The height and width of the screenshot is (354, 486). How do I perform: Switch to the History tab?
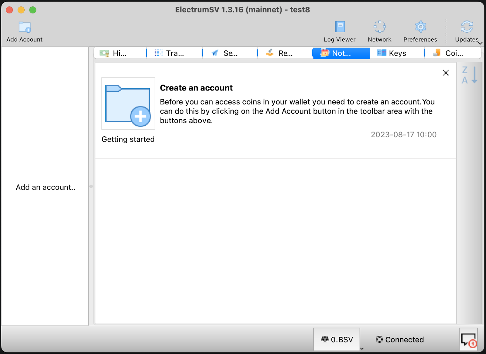coord(120,53)
